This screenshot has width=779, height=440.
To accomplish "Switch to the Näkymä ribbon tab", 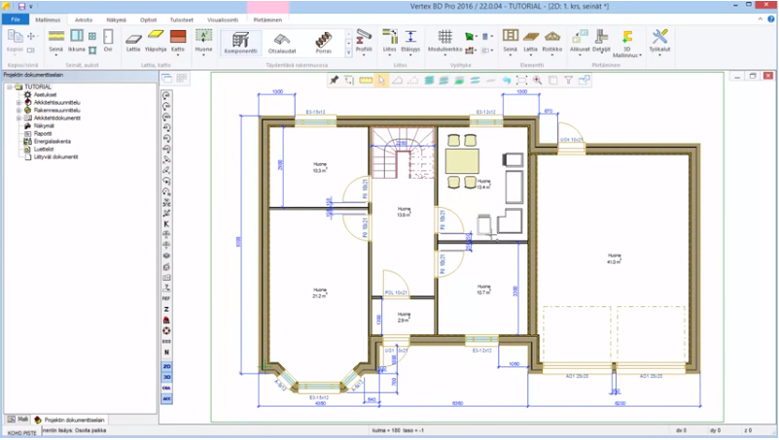I will (x=116, y=19).
